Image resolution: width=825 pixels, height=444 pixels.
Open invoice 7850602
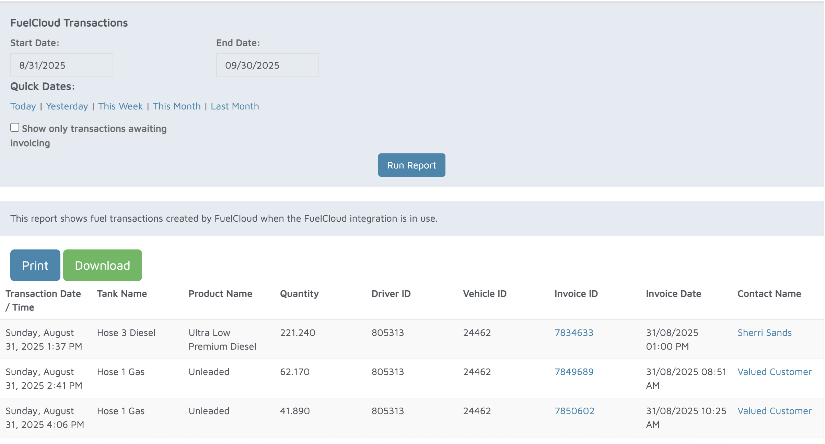(x=574, y=411)
